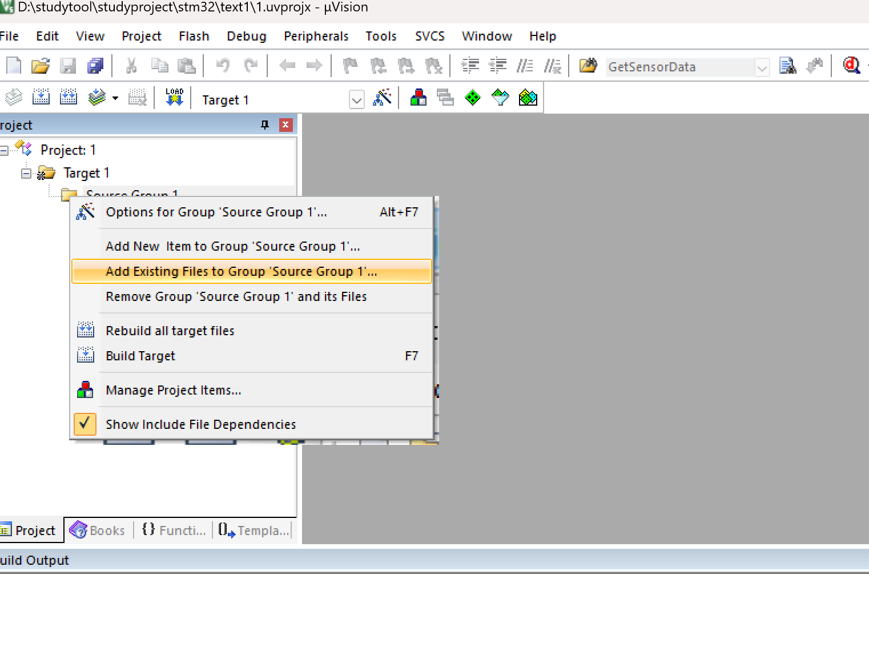Expand the GetSensorData search dropdown
The height and width of the screenshot is (647, 869).
pyautogui.click(x=762, y=68)
